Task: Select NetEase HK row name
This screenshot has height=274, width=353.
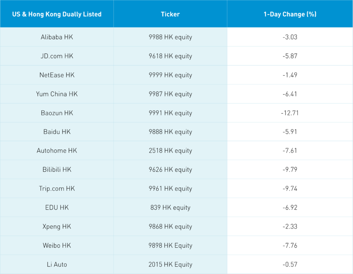Action: (57, 75)
